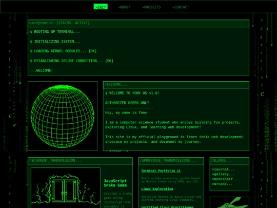Follow the >journal... link
Image resolution: width=277 pixels, height=208 pixels.
pos(223,169)
